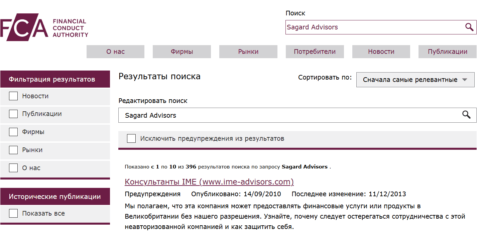Switch to the Рынки section
Viewport: 478px width, 232px height.
coord(248,51)
